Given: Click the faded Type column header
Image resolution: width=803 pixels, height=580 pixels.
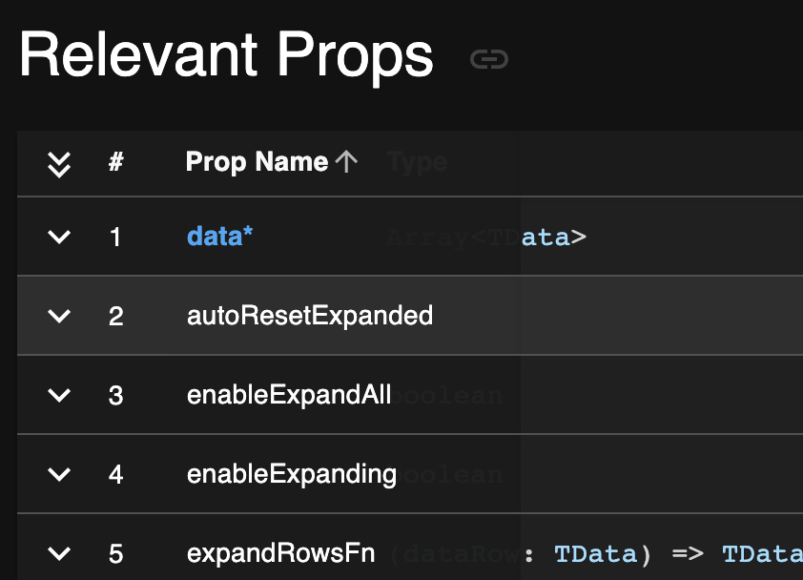Looking at the screenshot, I should 417,162.
